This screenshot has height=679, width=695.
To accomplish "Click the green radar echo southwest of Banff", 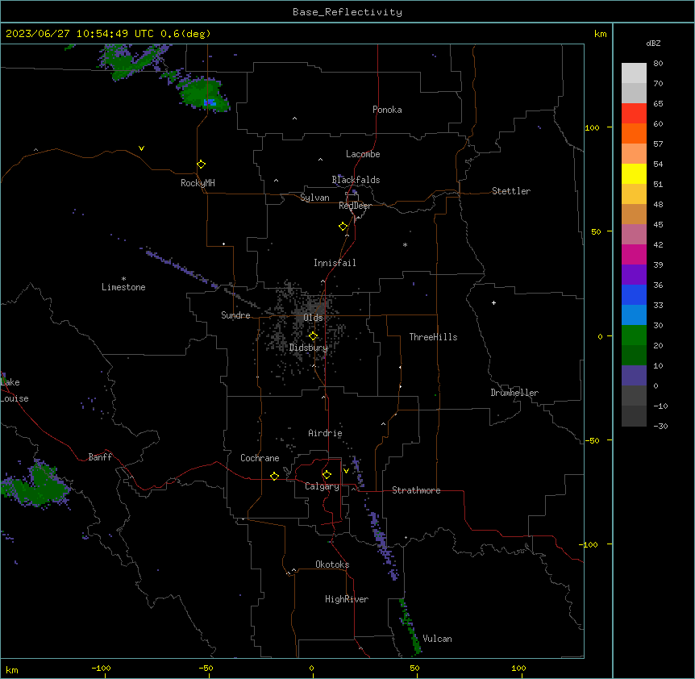I will tap(38, 485).
